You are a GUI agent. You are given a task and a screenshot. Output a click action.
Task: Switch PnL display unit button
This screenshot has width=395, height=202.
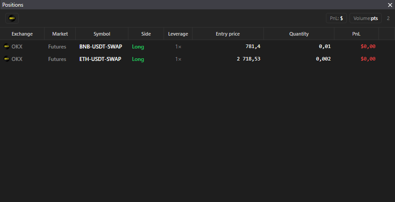pos(336,18)
